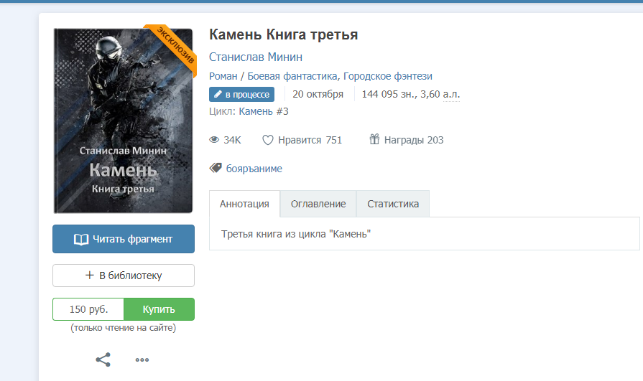
Task: Add the book with В библиотеку button
Action: (124, 276)
